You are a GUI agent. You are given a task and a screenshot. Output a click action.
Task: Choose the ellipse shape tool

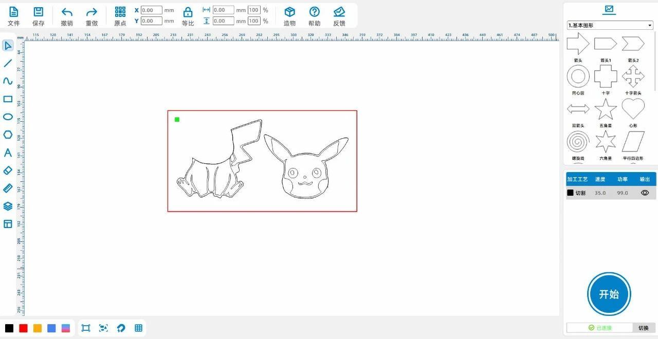click(8, 117)
